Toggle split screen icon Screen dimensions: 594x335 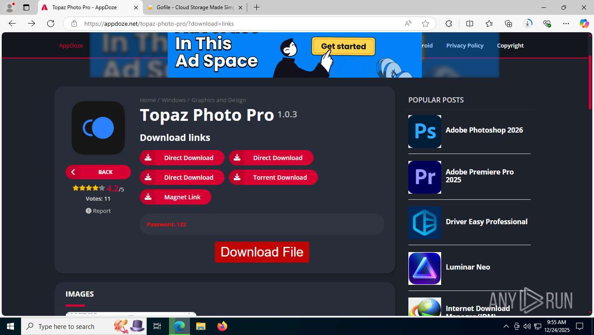(470, 24)
